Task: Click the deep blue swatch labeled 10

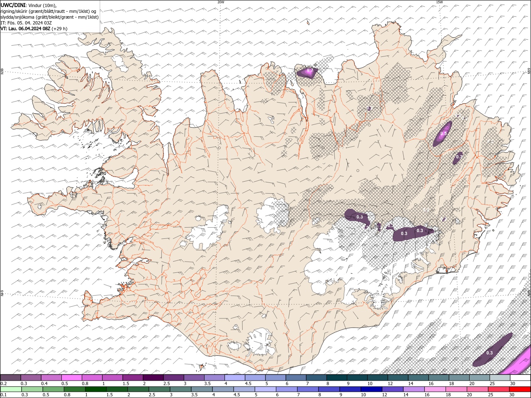Action: click(371, 389)
